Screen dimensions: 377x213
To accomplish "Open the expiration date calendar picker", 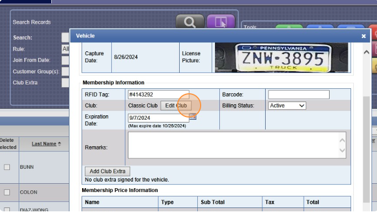I will click(193, 117).
